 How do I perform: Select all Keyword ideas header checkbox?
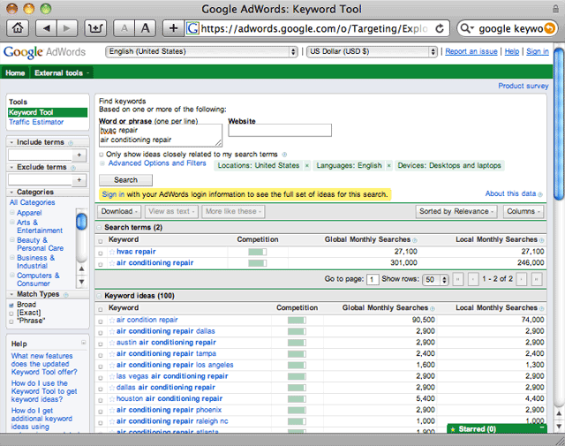point(101,309)
